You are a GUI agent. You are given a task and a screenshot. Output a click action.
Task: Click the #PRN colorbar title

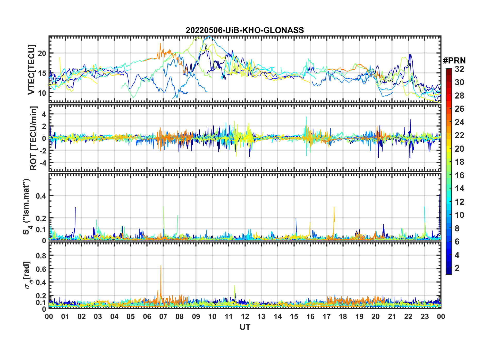tap(454, 61)
